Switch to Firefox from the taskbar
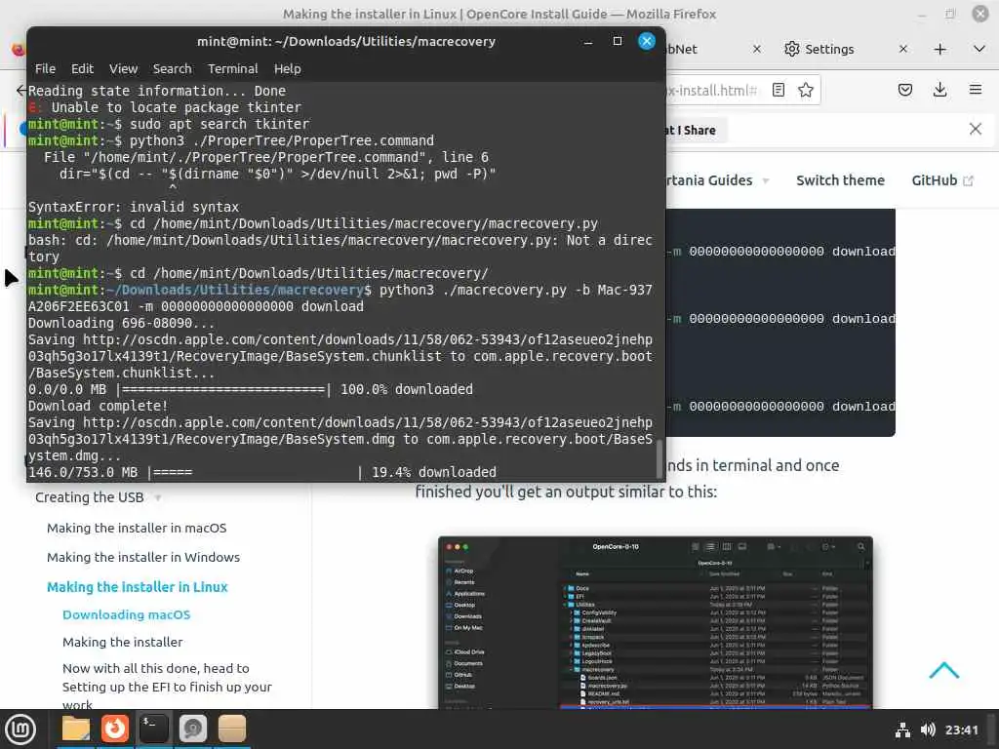 pos(115,729)
